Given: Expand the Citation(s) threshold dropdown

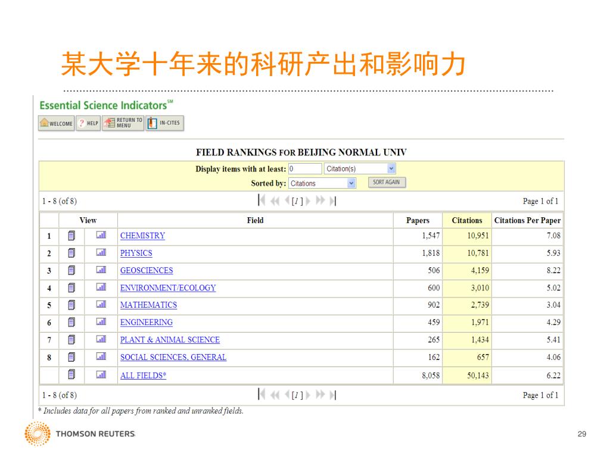Looking at the screenshot, I should [x=391, y=168].
